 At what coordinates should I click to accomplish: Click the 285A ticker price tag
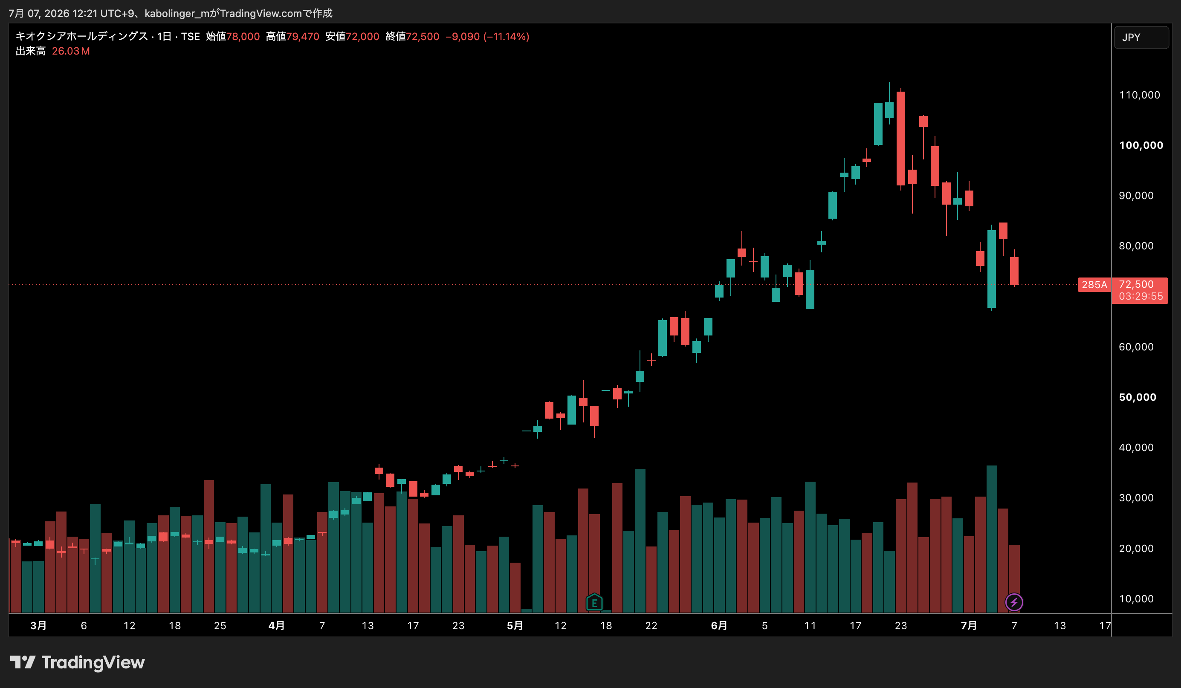pos(1094,284)
